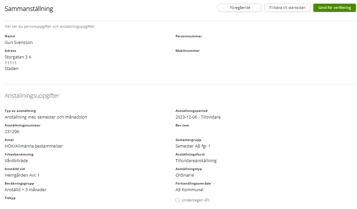Click the Föregående button

pos(240,8)
